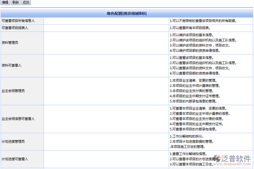Select the role label 资料管理员

[10, 43]
